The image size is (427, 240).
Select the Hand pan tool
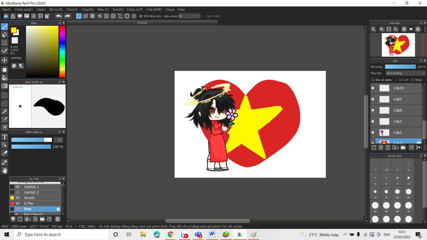pyautogui.click(x=4, y=170)
